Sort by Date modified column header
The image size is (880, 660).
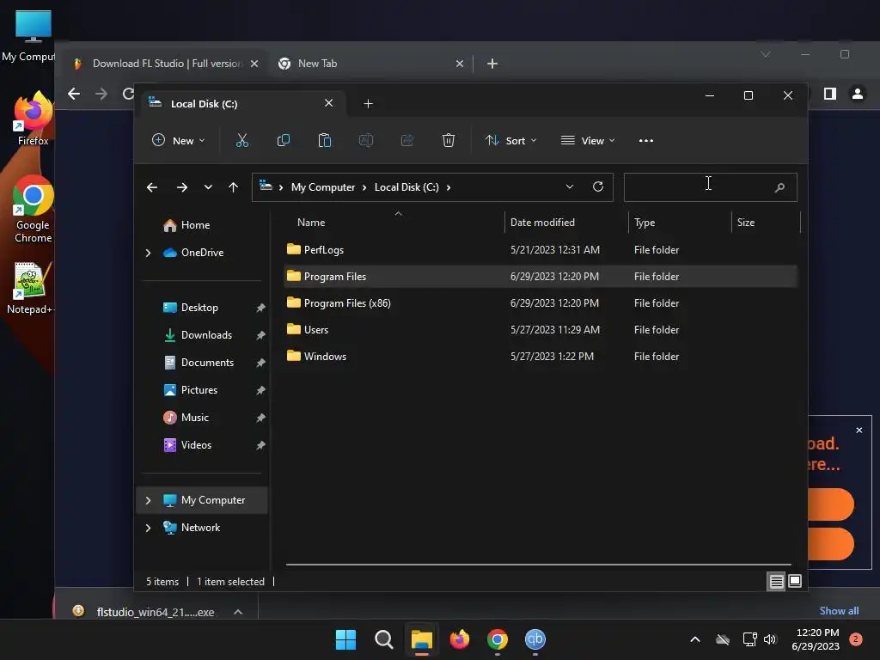542,223
